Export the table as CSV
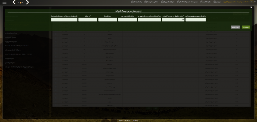This screenshot has height=122, width=257. pos(149,108)
